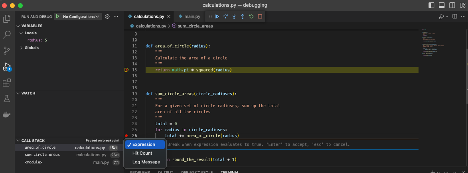This screenshot has height=173, width=468.
Task: Grab the debug toolbar drag handle
Action: pos(210,16)
